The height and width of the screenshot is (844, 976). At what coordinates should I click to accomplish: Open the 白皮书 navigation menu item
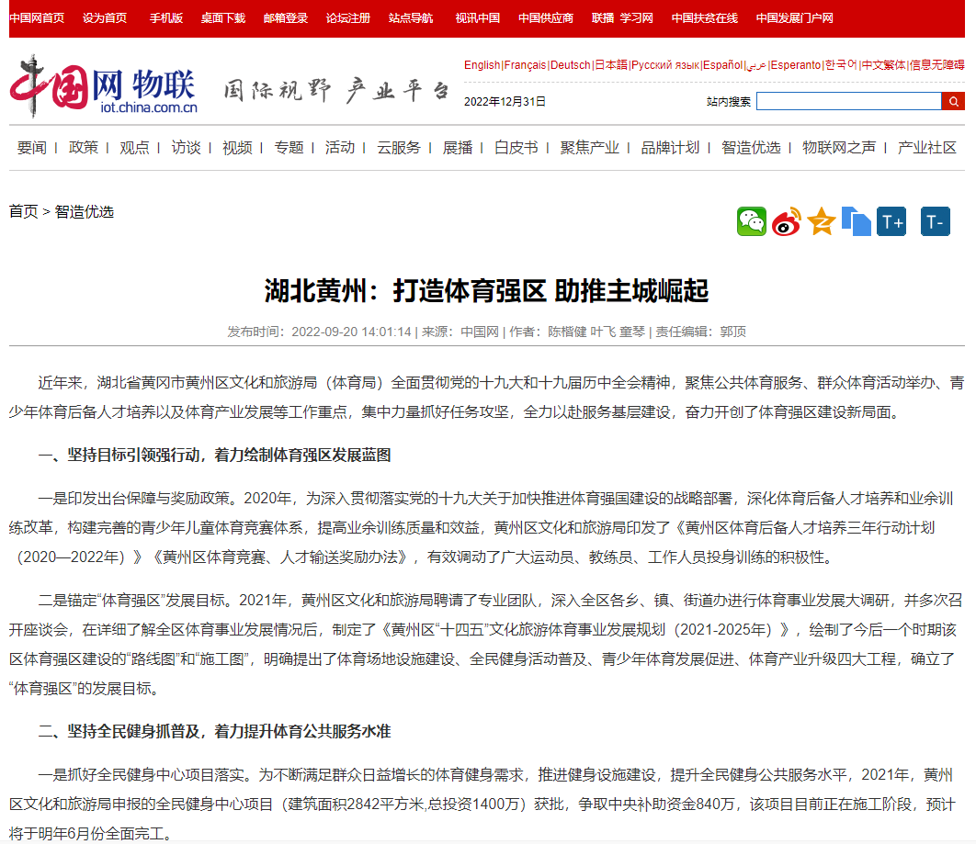516,148
